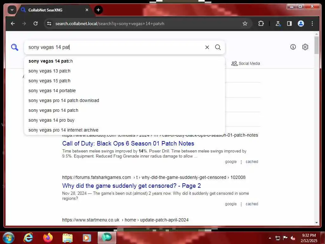This screenshot has width=325, height=244.
Task: Bookmark this page with star icon
Action: coord(245,24)
